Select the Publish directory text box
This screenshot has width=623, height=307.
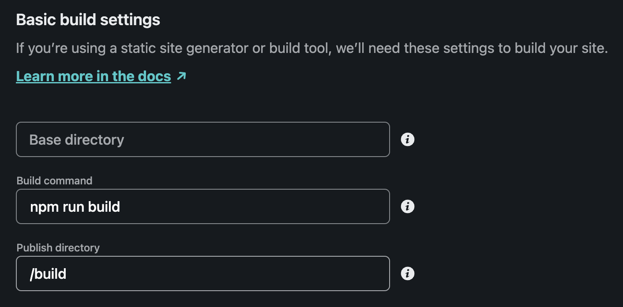(x=203, y=274)
